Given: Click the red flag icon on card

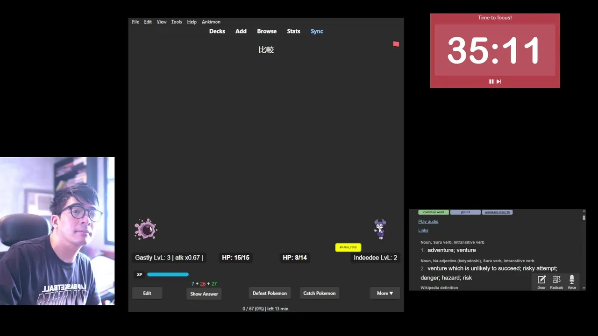Looking at the screenshot, I should pos(396,44).
